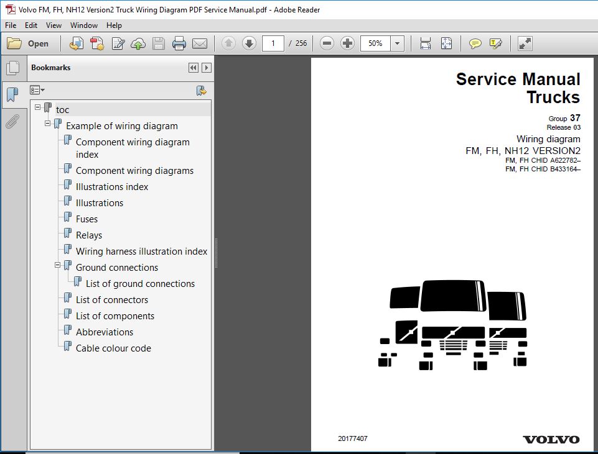Click the expand panel right-arrow button
Viewport: 598px width, 454px height.
coord(207,68)
